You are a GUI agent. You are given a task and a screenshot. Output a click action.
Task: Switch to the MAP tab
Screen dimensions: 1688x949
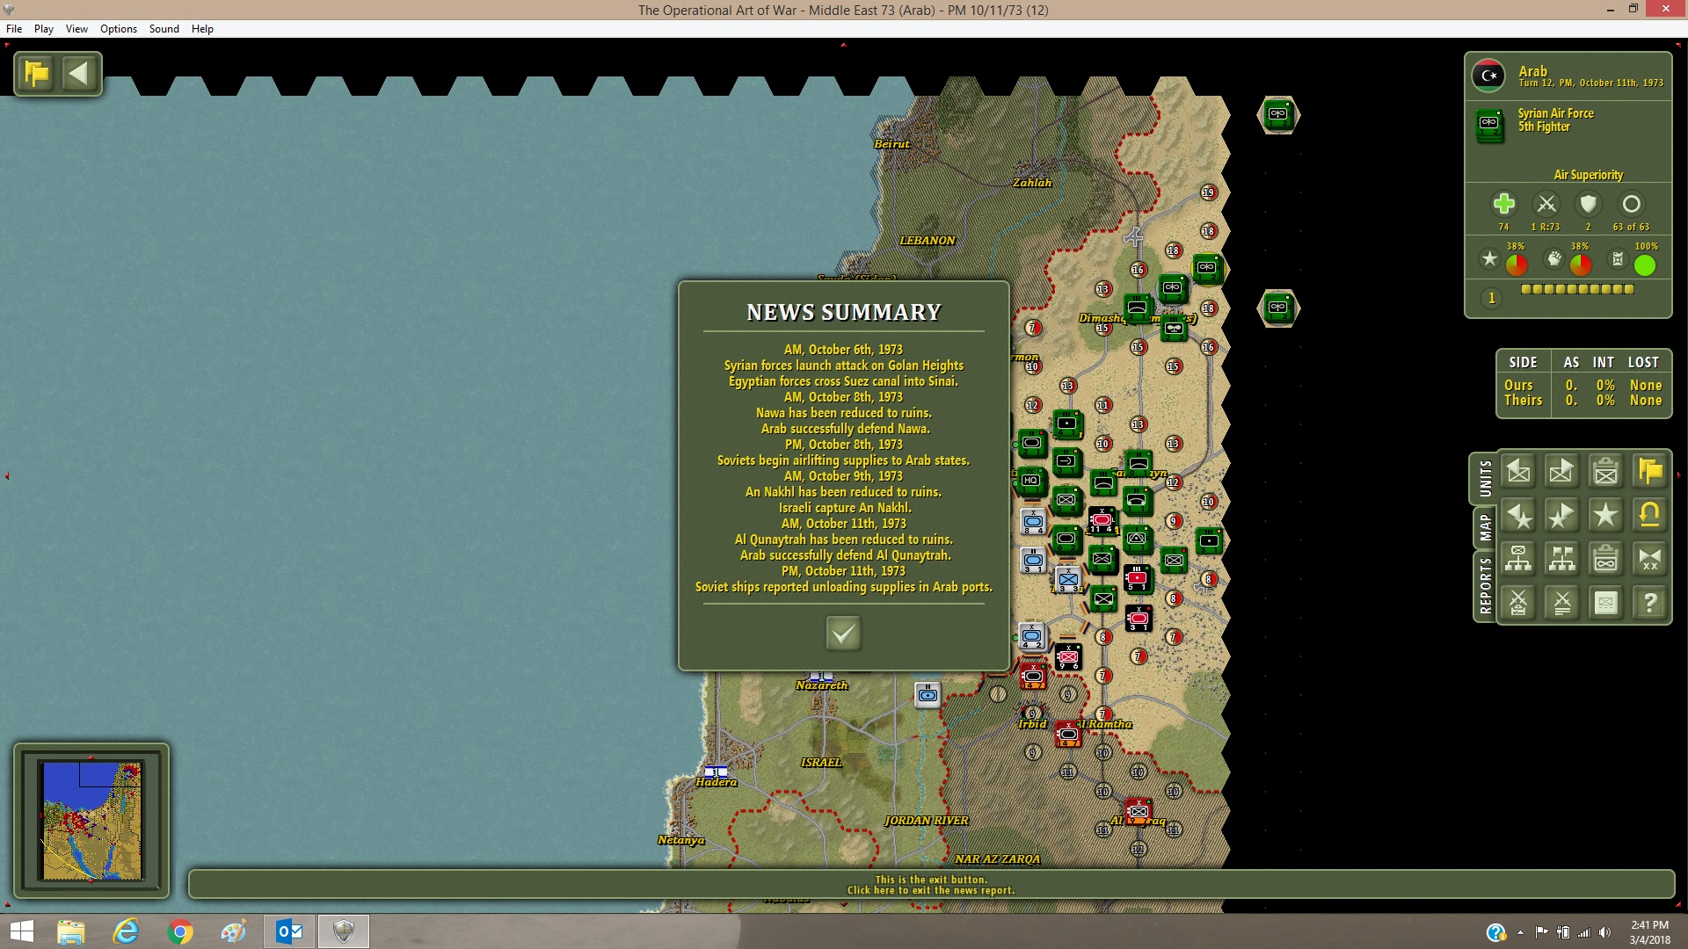click(x=1485, y=528)
